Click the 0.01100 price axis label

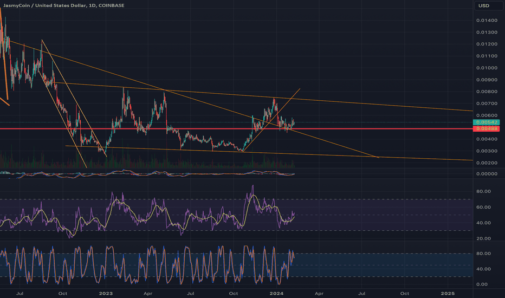(x=487, y=56)
